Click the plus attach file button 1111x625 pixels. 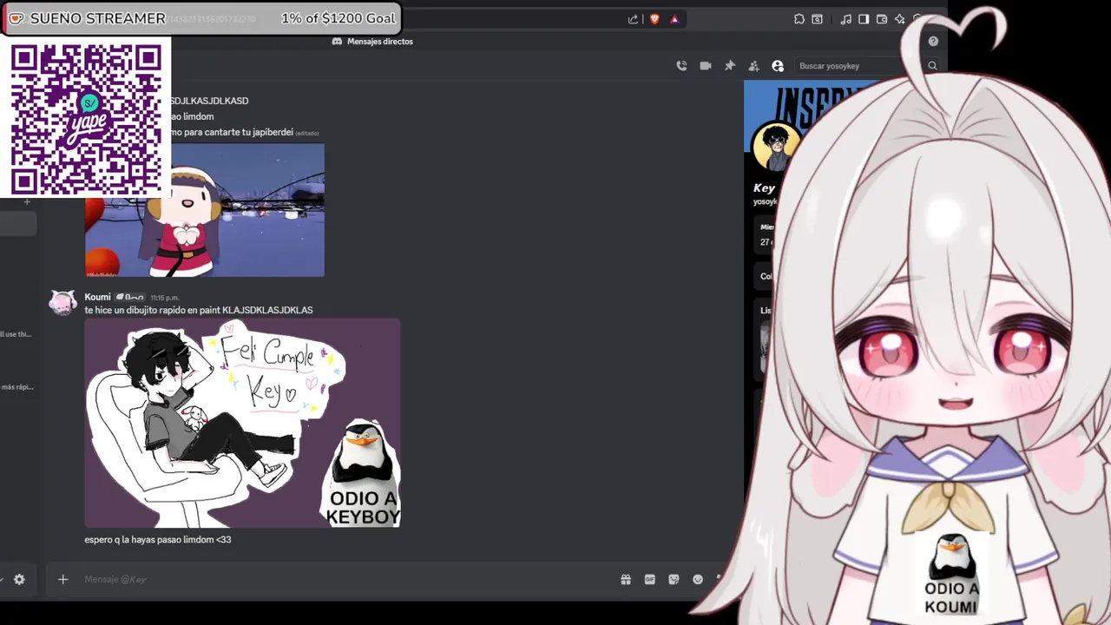pyautogui.click(x=62, y=579)
